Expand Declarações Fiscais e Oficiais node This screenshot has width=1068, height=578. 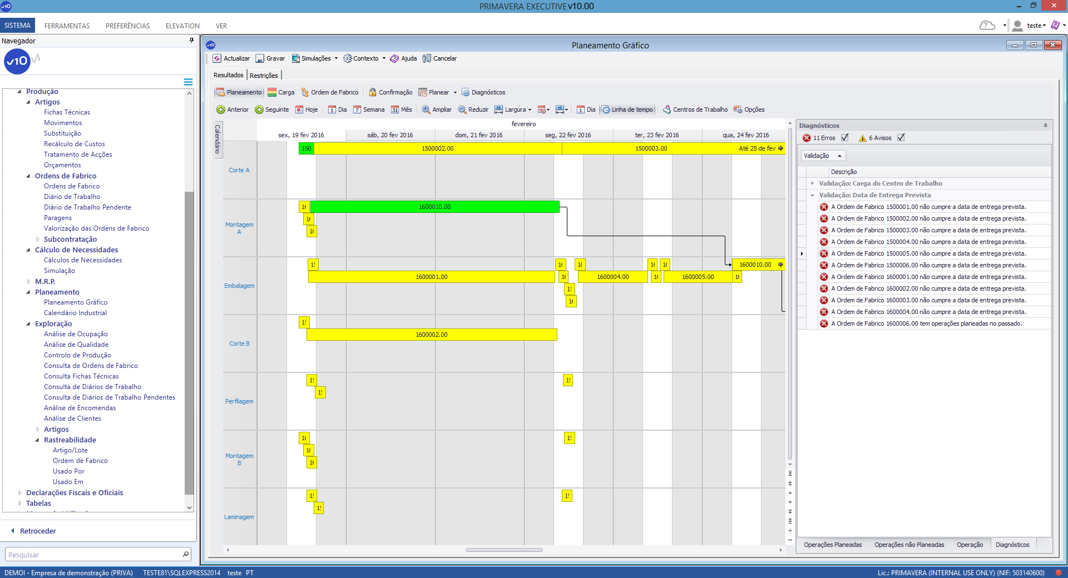(20, 493)
